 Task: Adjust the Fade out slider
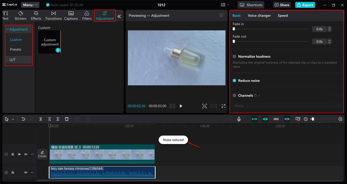pos(270,41)
